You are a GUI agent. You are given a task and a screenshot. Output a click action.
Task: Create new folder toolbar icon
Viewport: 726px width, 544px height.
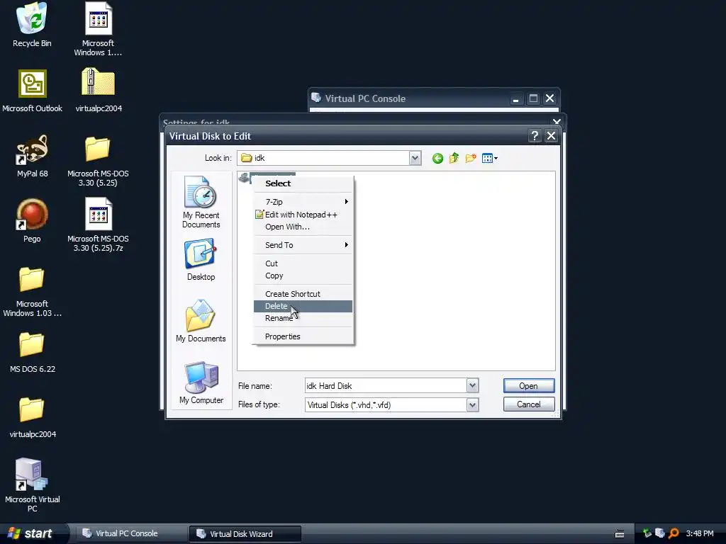click(471, 158)
